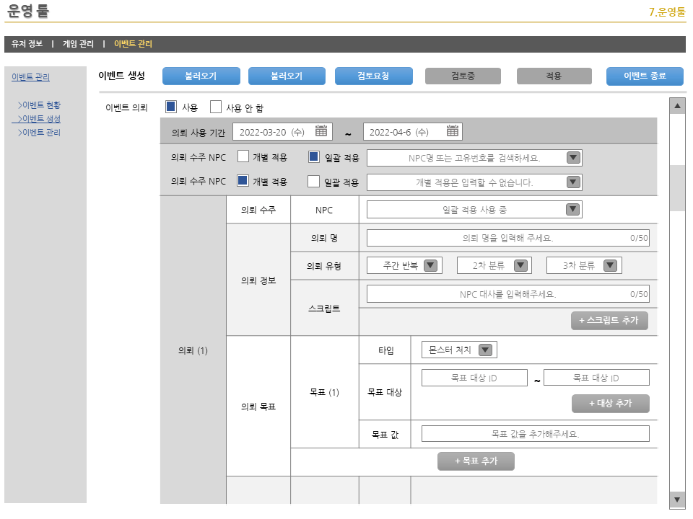
Task: Open the '몬스터 처치' type dropdown
Action: point(485,350)
